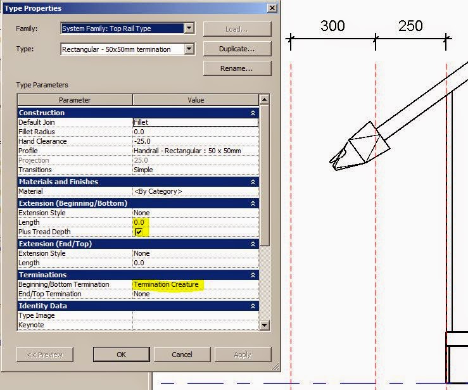
Task: Dismiss dialog with Cancel button
Action: click(182, 354)
